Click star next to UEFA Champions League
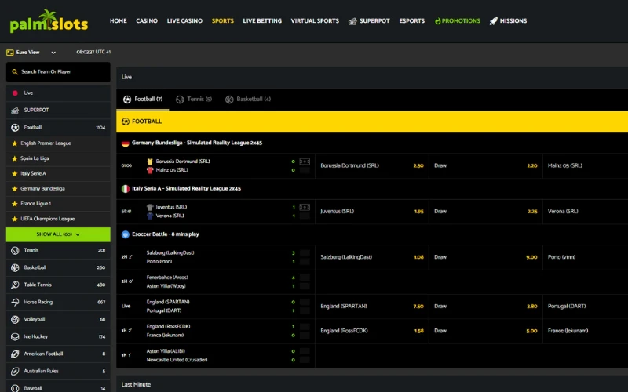The width and height of the screenshot is (628, 392). tap(14, 219)
